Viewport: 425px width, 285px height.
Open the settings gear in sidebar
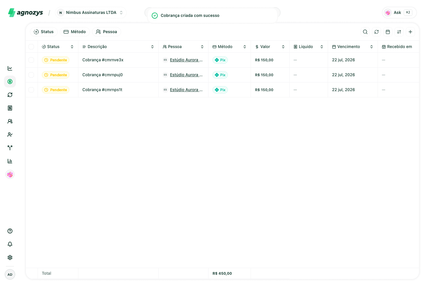[10, 257]
